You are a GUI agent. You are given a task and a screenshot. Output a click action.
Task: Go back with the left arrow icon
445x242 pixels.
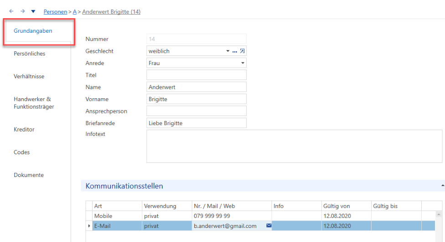(11, 11)
